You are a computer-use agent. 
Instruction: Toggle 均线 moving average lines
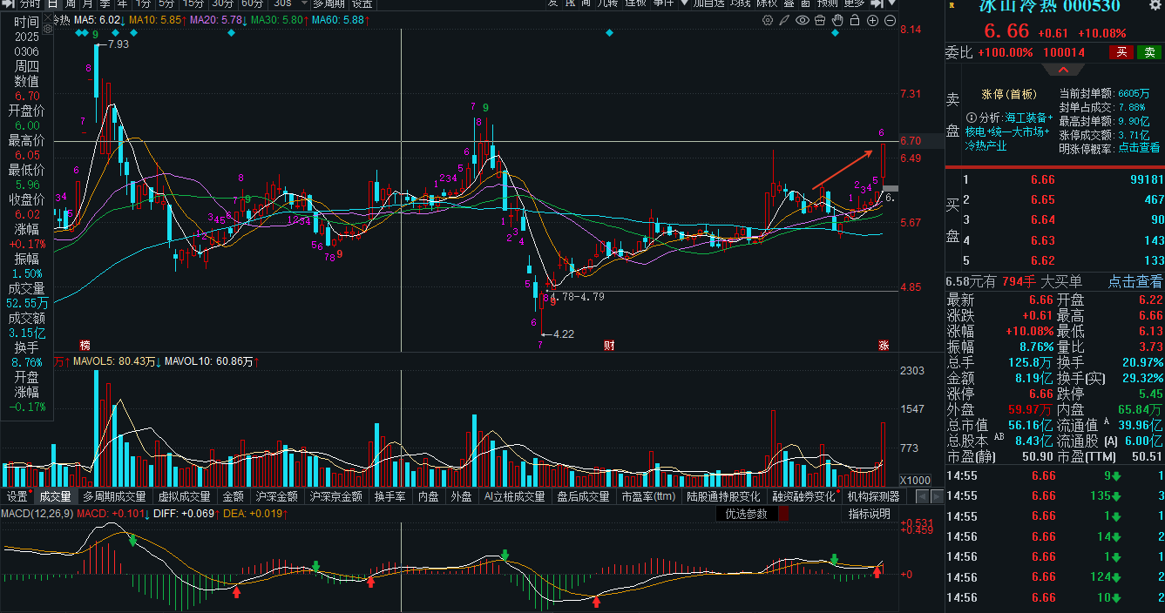click(740, 3)
